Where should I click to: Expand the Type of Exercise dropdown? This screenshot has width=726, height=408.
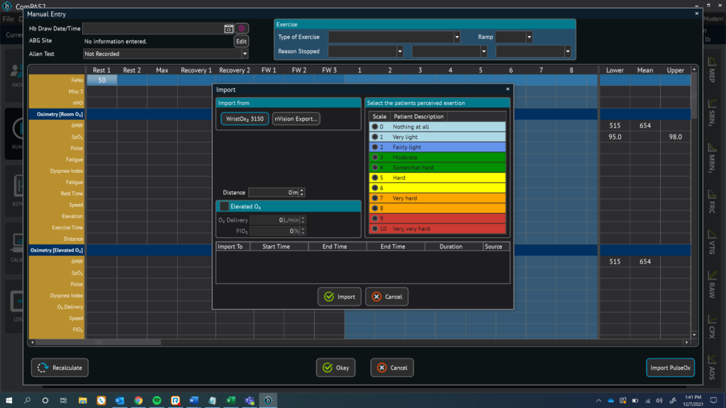click(x=457, y=37)
